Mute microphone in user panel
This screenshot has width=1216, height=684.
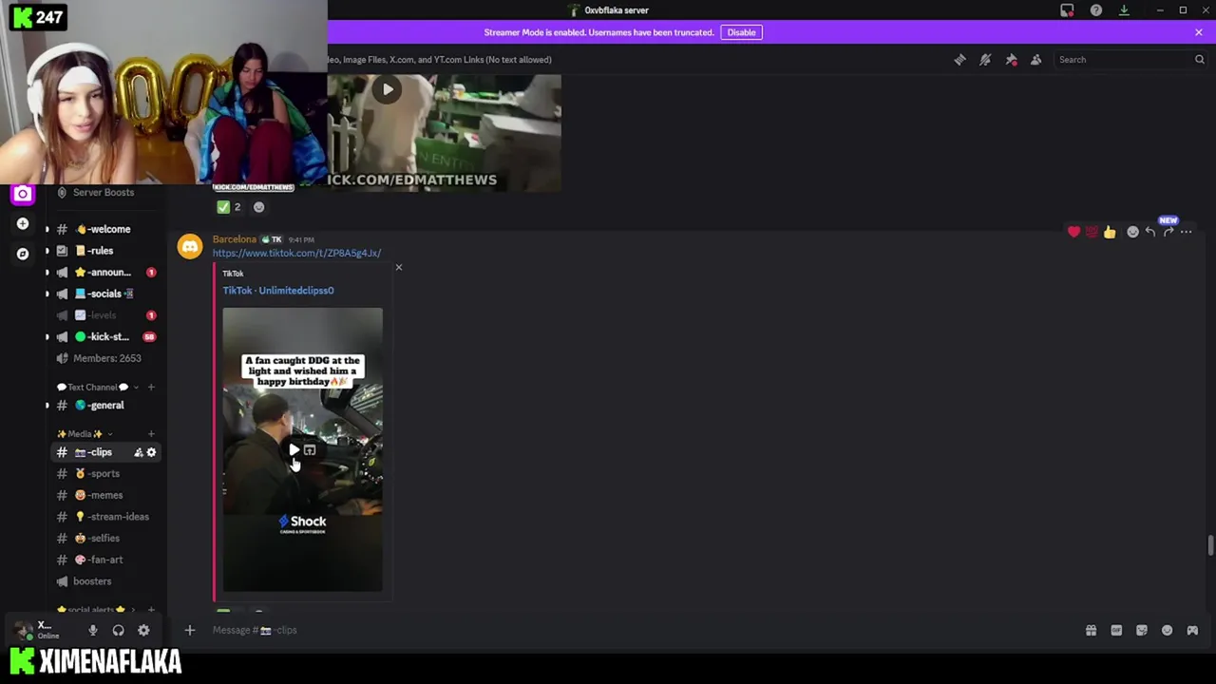click(x=93, y=631)
